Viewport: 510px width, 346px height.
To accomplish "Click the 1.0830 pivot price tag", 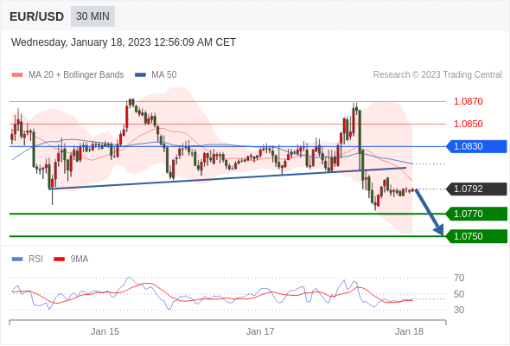I will click(476, 146).
